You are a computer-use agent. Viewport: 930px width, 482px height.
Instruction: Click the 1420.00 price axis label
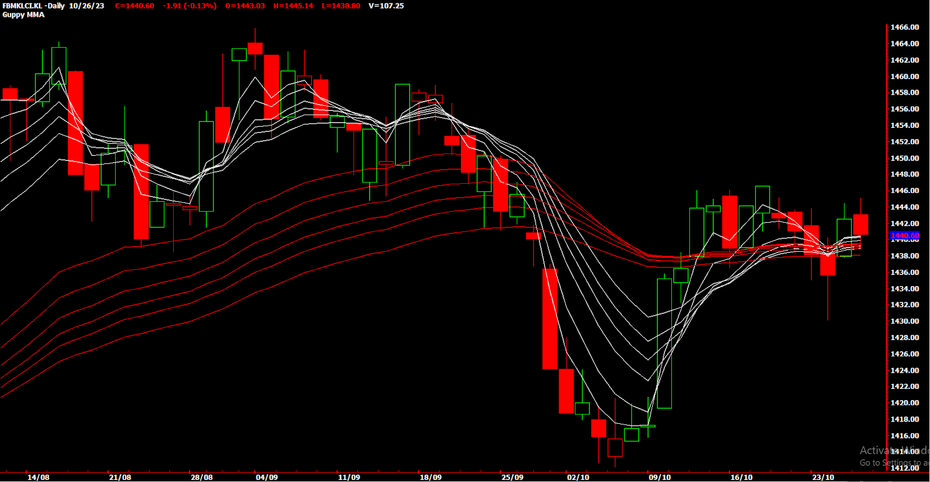(x=905, y=403)
